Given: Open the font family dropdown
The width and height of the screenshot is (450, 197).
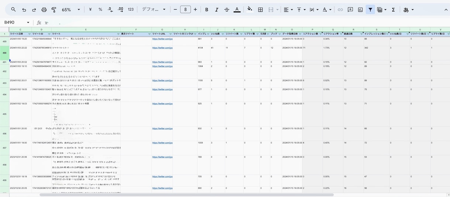Looking at the screenshot, I should click(154, 10).
